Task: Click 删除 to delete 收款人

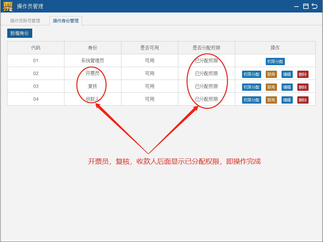Action: click(302, 100)
